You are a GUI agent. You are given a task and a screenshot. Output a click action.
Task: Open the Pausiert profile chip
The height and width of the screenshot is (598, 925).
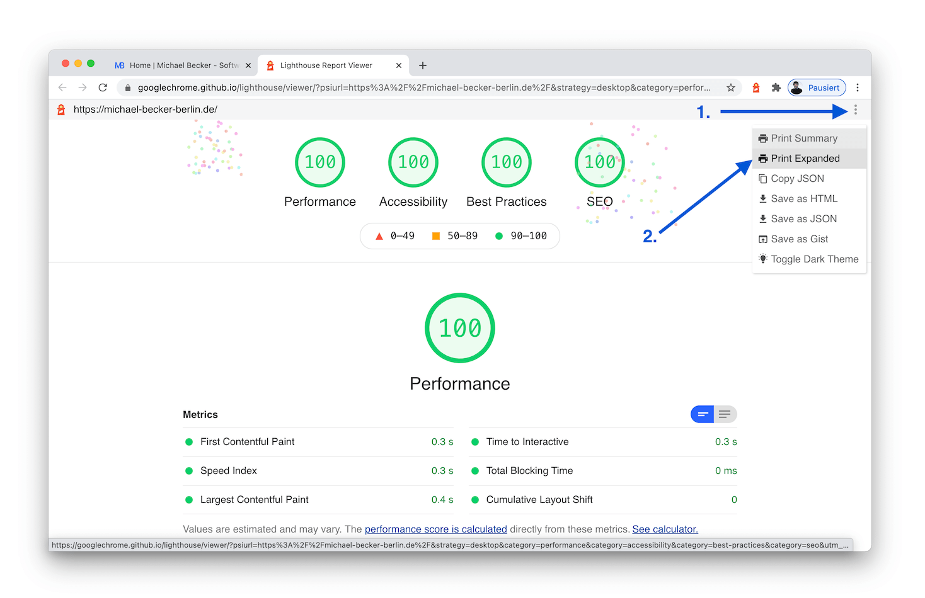(x=817, y=87)
